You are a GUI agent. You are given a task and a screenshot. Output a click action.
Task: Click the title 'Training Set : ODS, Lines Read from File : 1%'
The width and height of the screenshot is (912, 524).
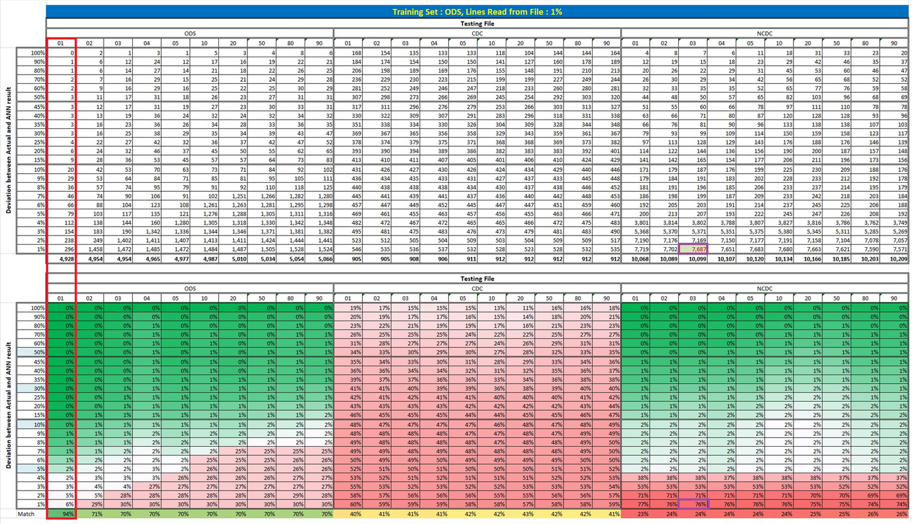click(x=477, y=12)
